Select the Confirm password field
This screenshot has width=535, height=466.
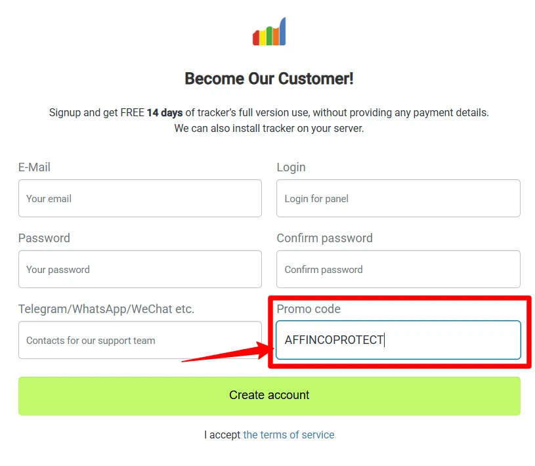tap(398, 269)
